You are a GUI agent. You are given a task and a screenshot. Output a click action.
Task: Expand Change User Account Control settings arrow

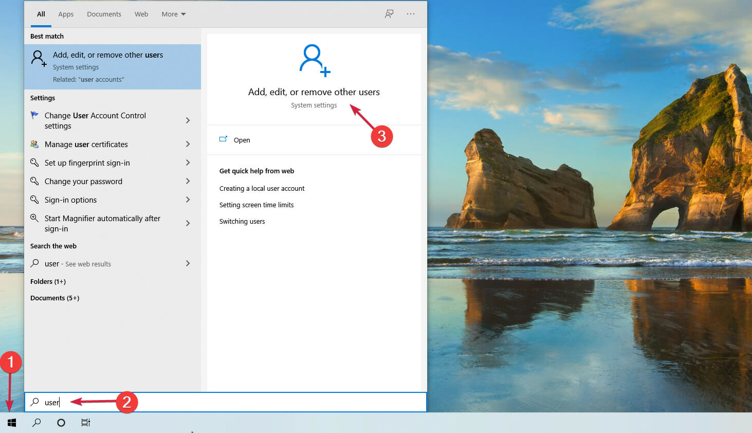[x=188, y=120]
